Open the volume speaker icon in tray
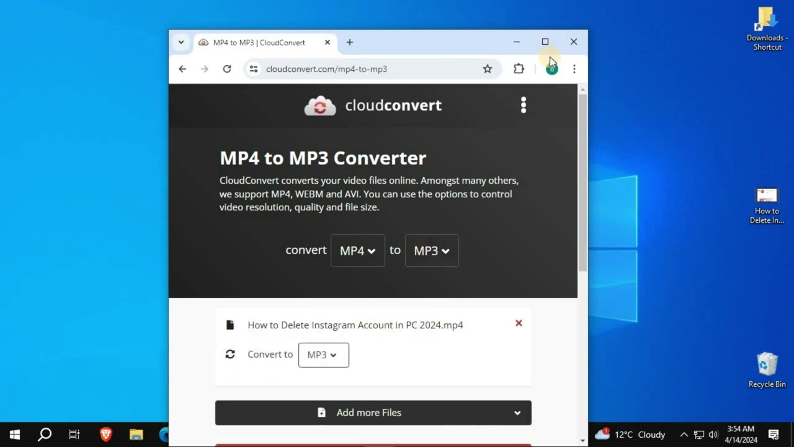 [x=713, y=435]
